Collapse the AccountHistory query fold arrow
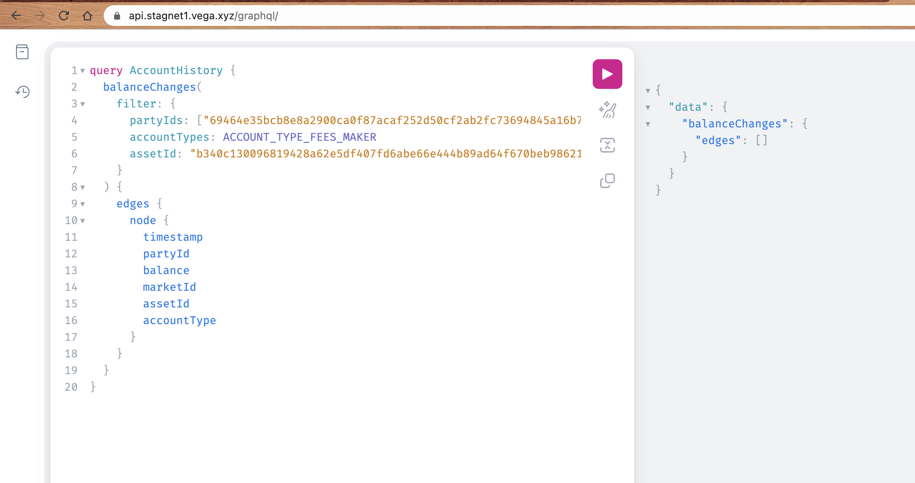 [x=82, y=71]
